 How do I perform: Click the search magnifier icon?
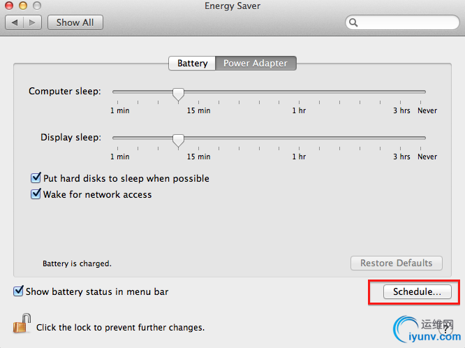click(x=353, y=22)
